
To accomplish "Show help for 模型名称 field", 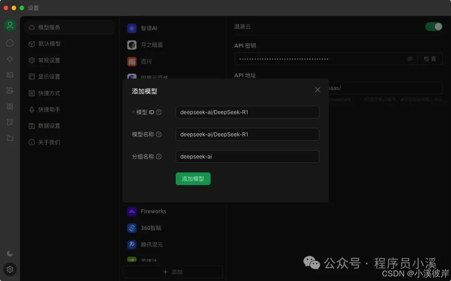I will click(159, 134).
